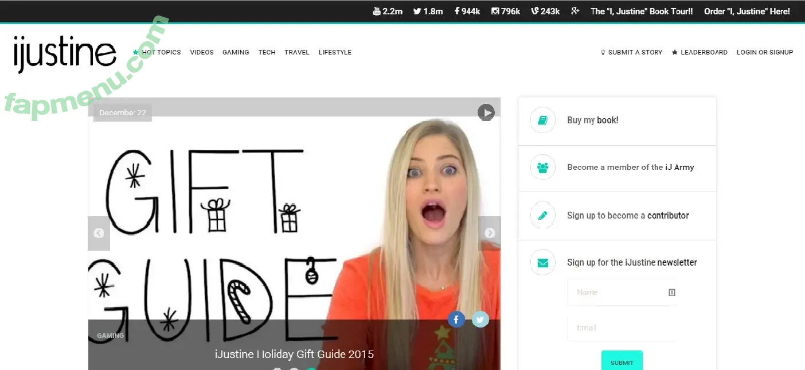Click Sign up to become a contributor
Screen dimensions: 805x370
click(628, 216)
